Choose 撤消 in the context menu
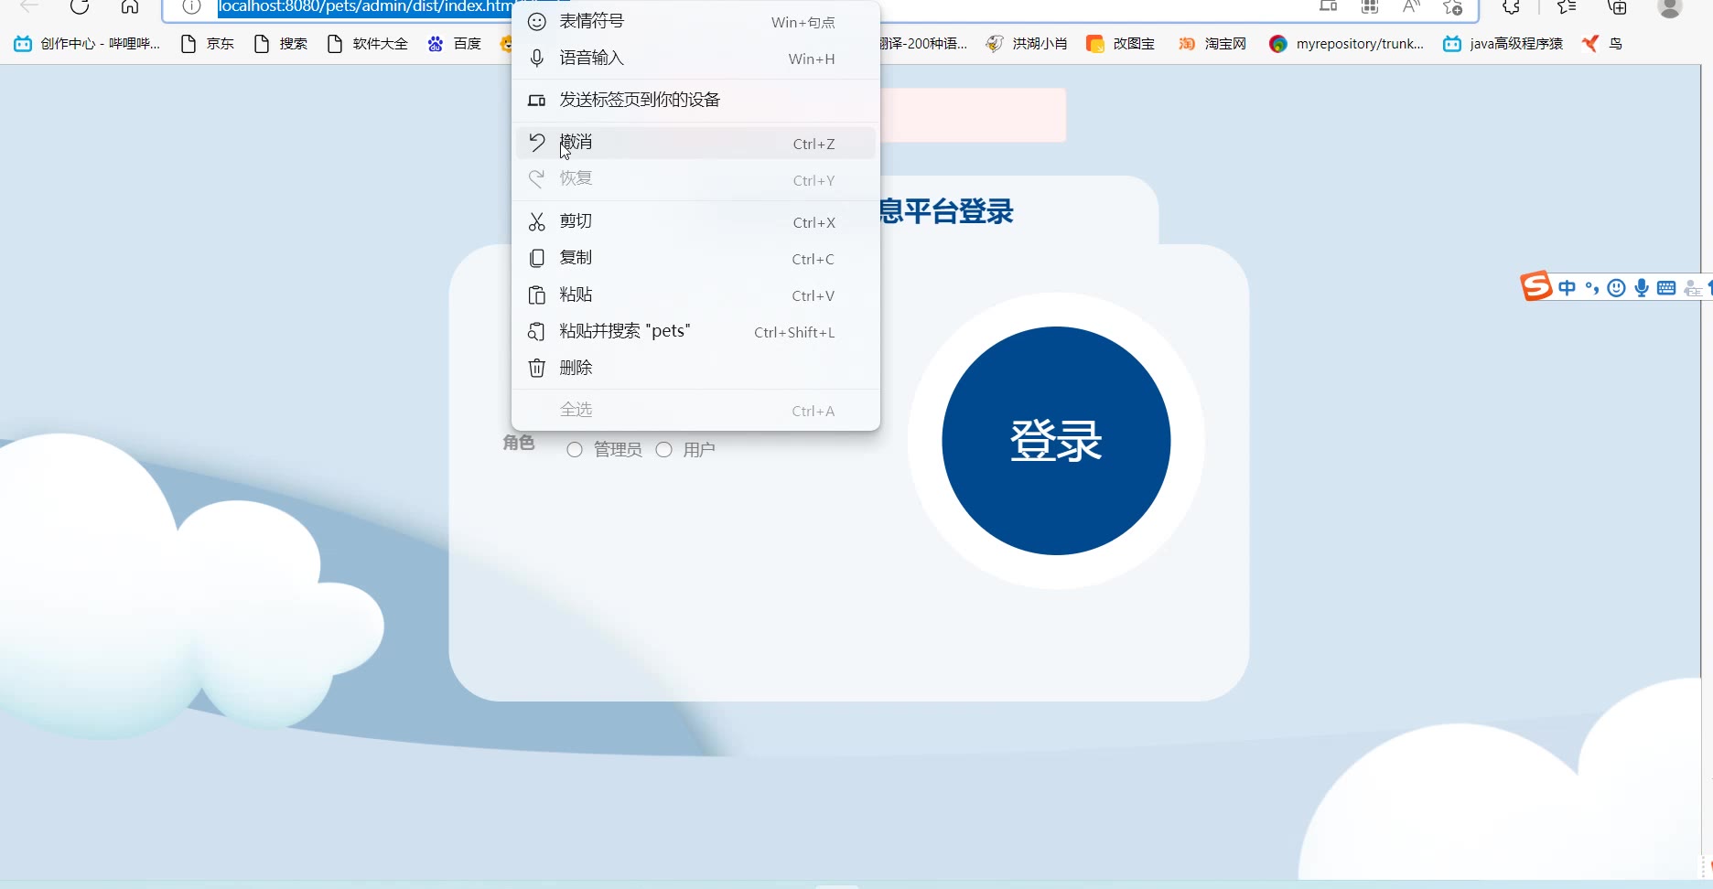Viewport: 1713px width, 889px height. [x=695, y=142]
